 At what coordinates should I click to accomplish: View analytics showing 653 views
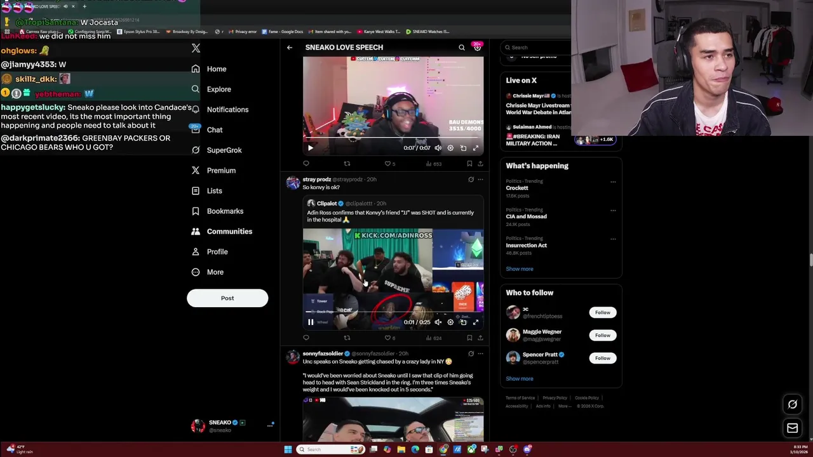[434, 164]
